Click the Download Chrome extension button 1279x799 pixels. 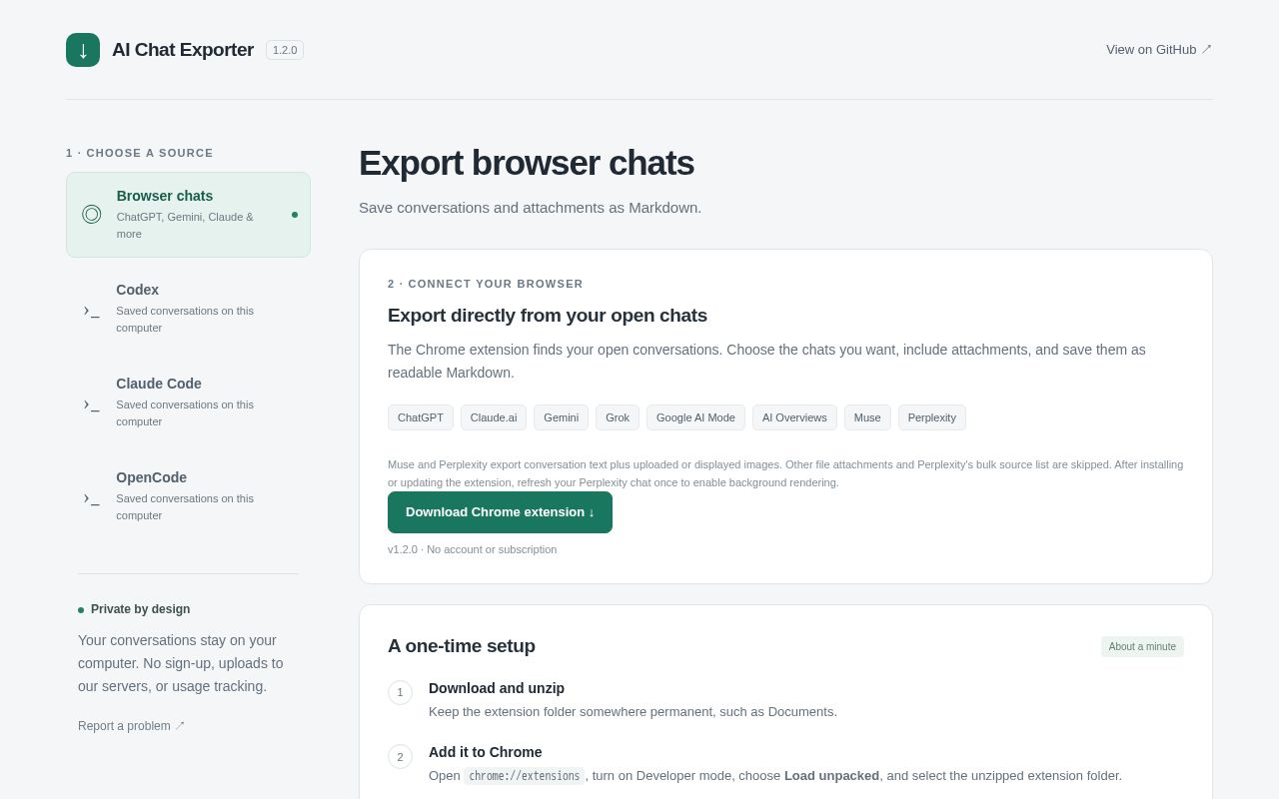coord(500,512)
